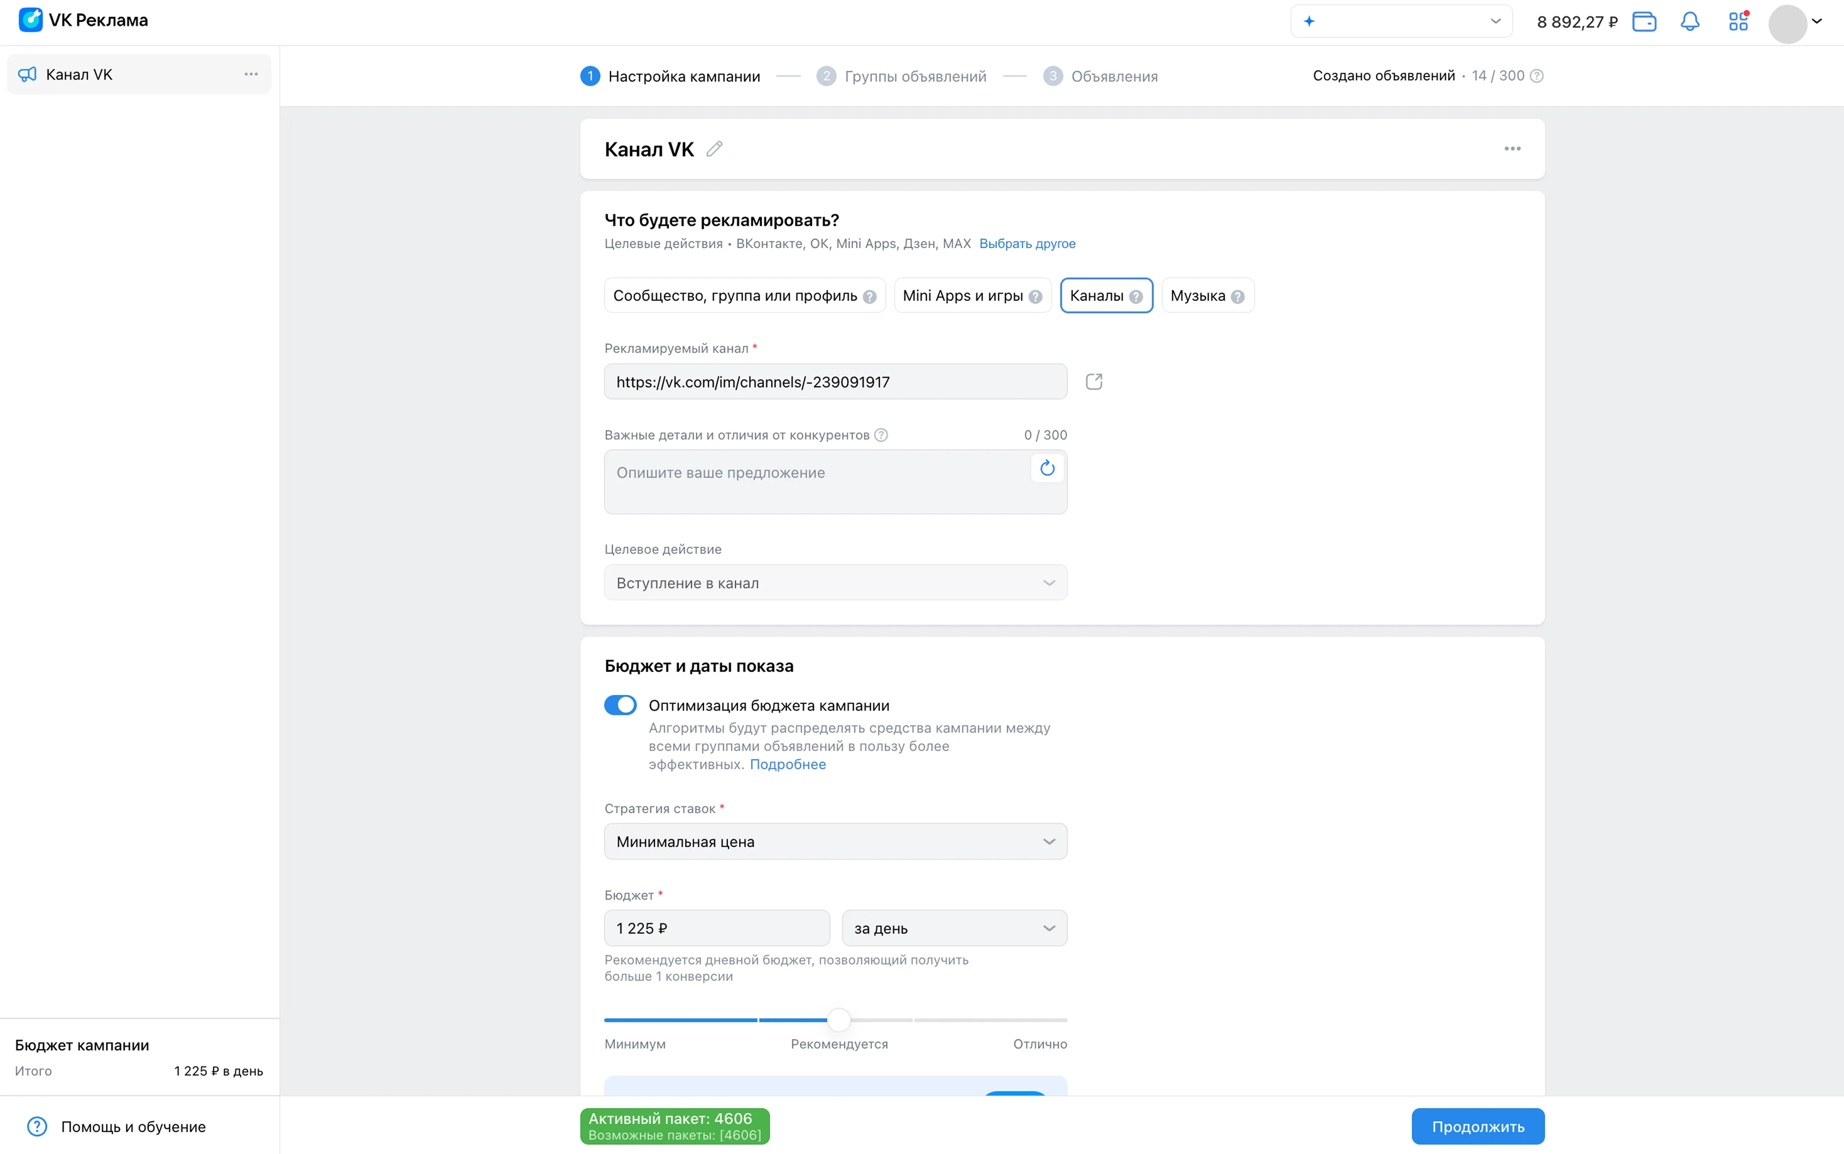Click the regenerate description refresh icon

pyautogui.click(x=1047, y=468)
